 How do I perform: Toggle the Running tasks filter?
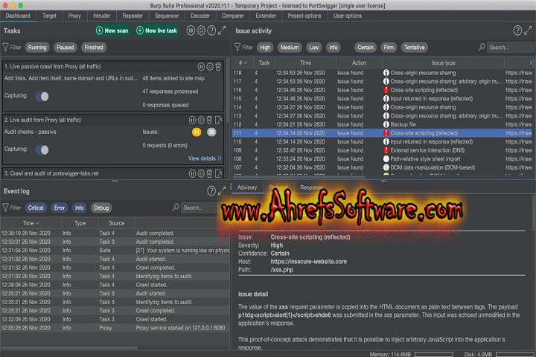tap(37, 48)
